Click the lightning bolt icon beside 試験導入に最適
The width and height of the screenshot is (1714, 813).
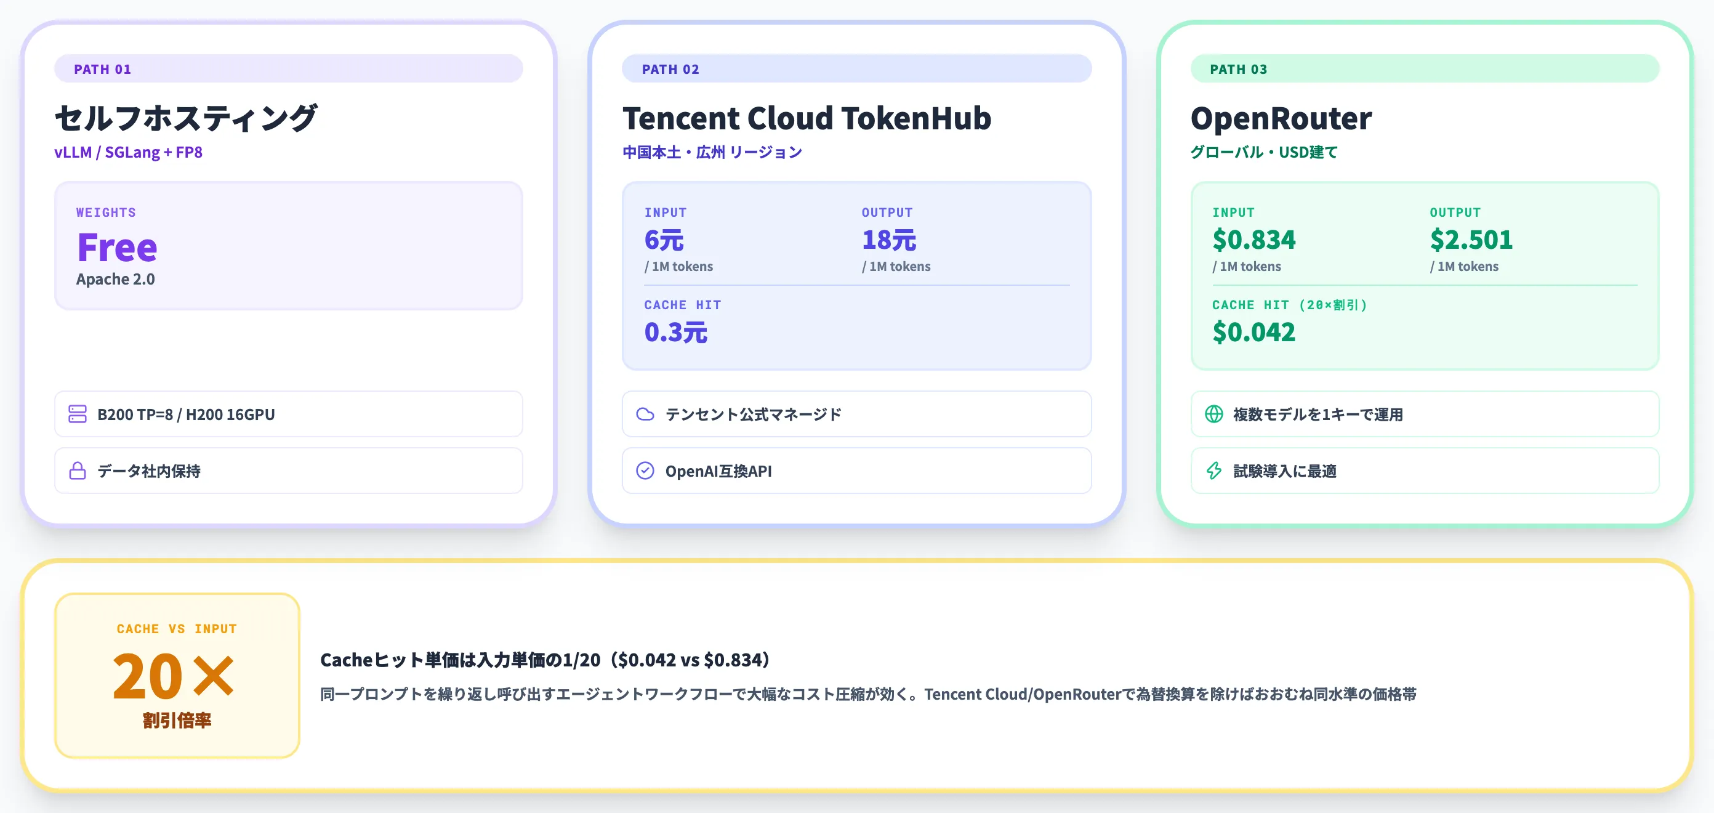pyautogui.click(x=1213, y=471)
